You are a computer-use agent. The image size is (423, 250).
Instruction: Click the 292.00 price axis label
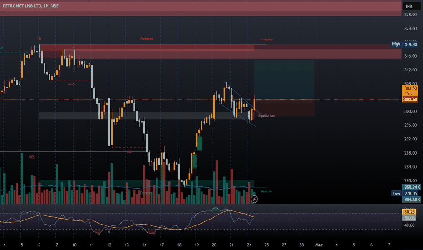click(x=410, y=139)
